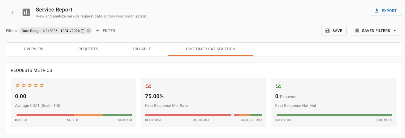Viewport: 405px width, 138px height.
Task: Open the calendar icon in Date Range chip
Action: pyautogui.click(x=83, y=31)
